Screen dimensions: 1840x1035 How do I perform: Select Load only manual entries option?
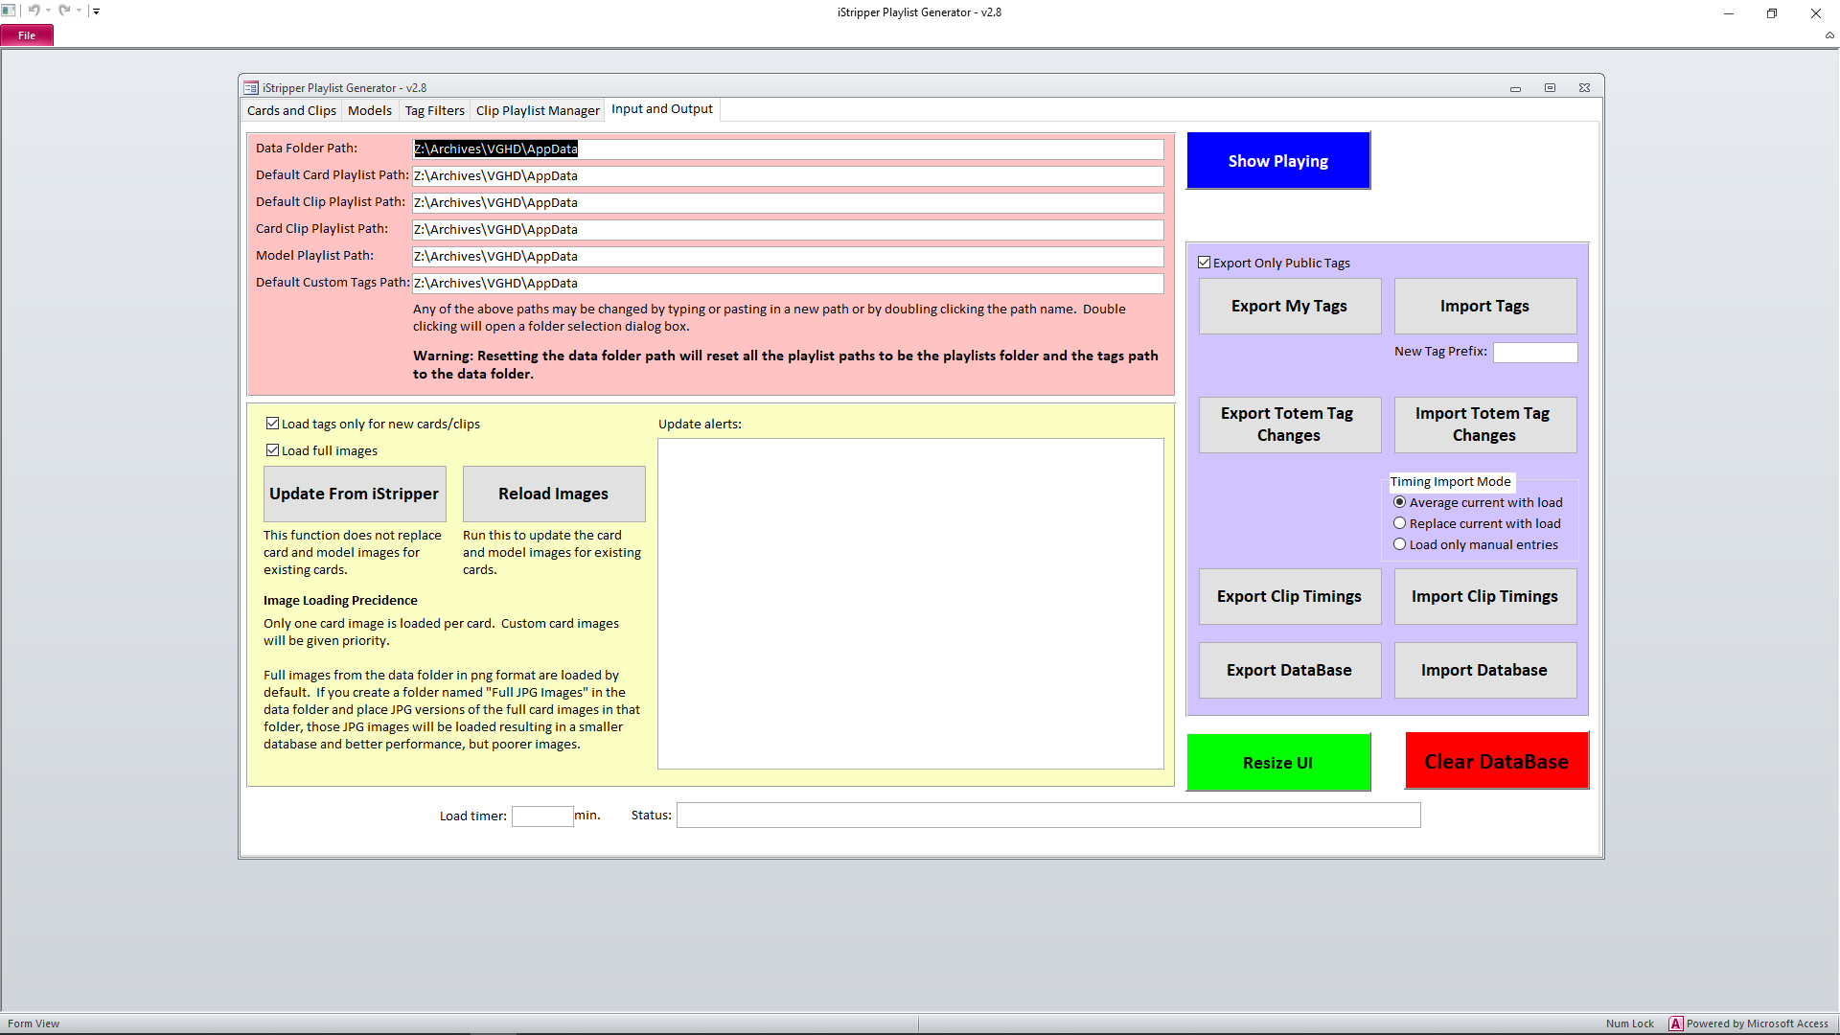[x=1399, y=544]
